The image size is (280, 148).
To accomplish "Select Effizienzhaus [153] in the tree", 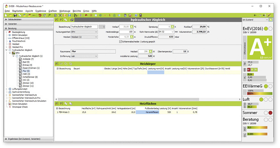I will click(21, 38).
